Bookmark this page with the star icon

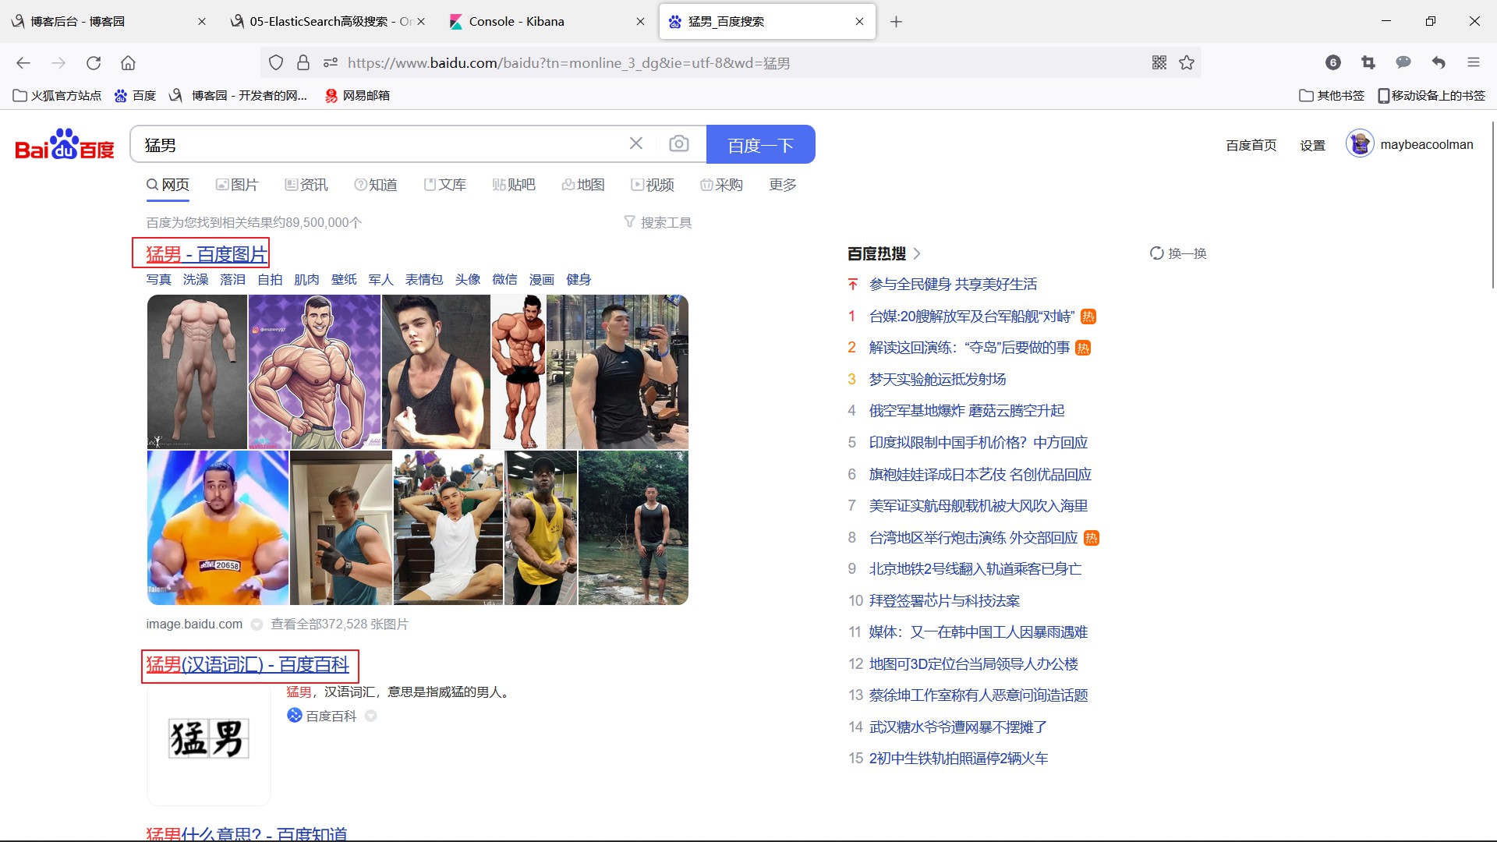pyautogui.click(x=1187, y=62)
